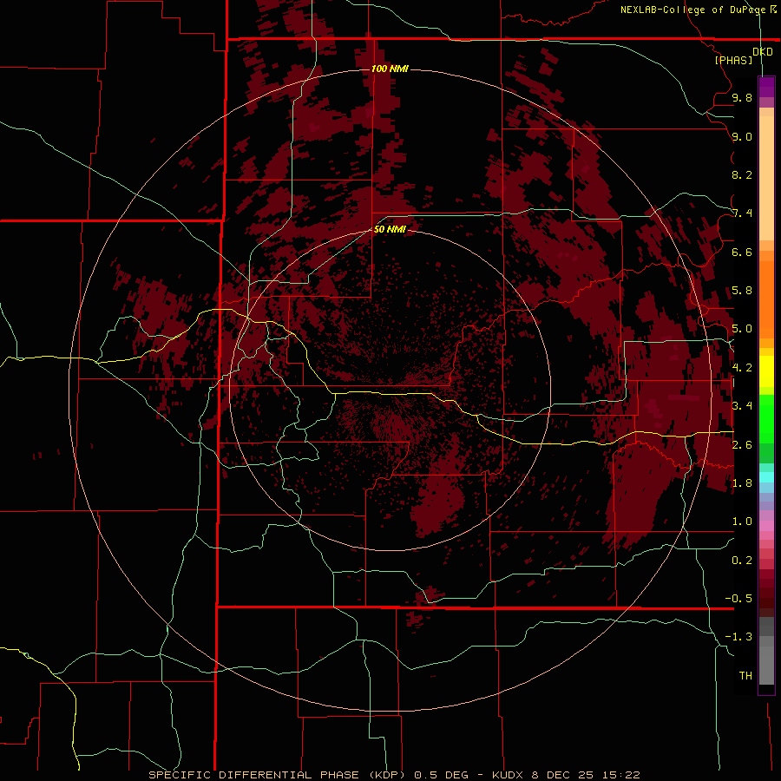Click the 5.8 legend value
781x781 pixels.
tap(742, 291)
